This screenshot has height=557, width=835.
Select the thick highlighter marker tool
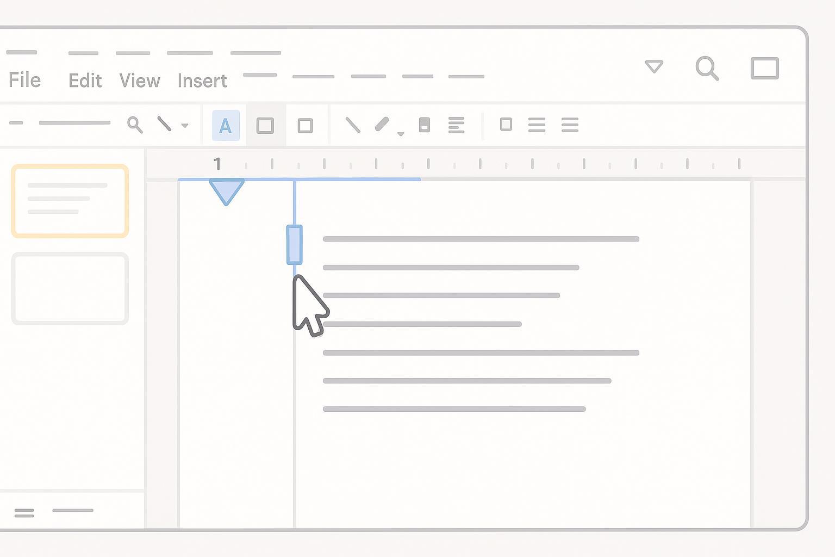(x=382, y=125)
